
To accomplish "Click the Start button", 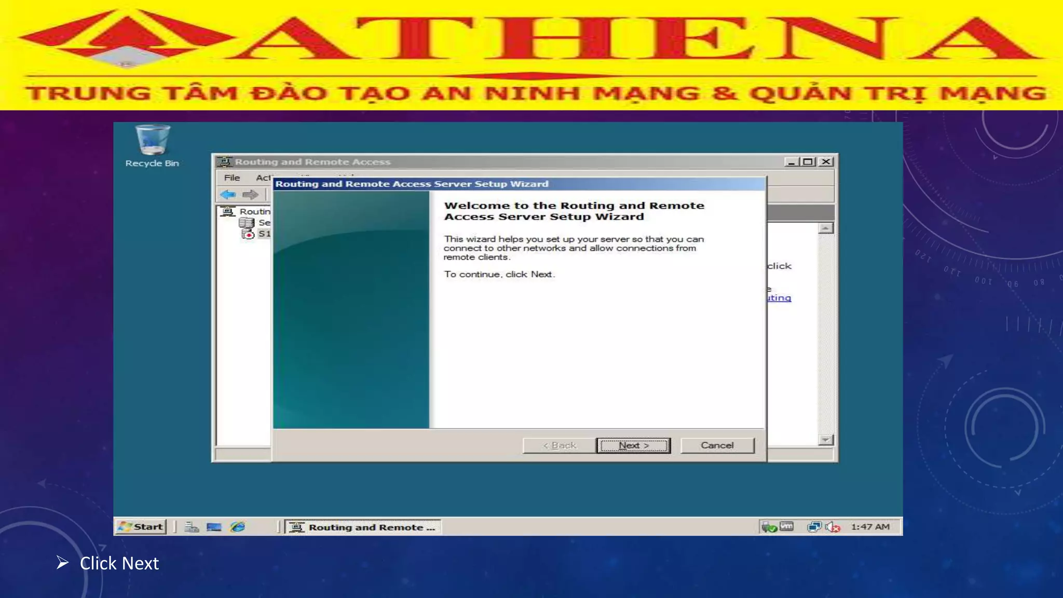I will (x=141, y=527).
